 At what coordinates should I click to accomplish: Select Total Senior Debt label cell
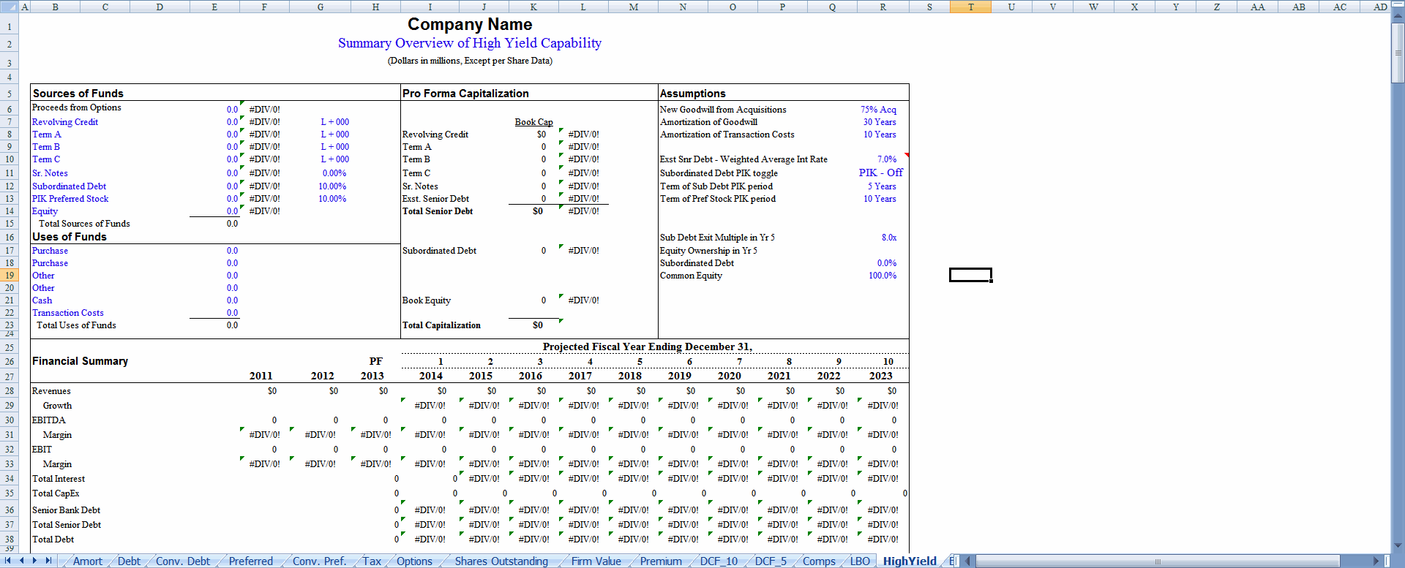[438, 211]
